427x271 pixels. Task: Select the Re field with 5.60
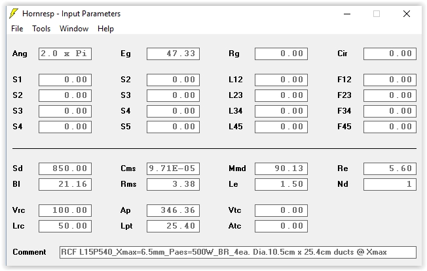390,168
